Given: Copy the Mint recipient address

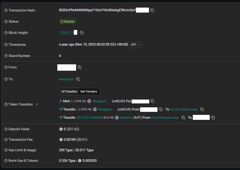Looking at the screenshot, I should tap(153, 101).
